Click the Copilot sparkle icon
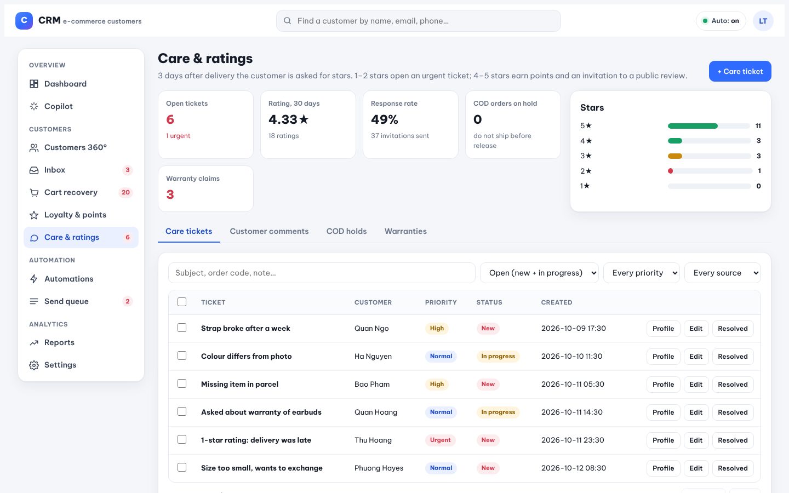Viewport: 789px width, 493px height. coord(34,106)
